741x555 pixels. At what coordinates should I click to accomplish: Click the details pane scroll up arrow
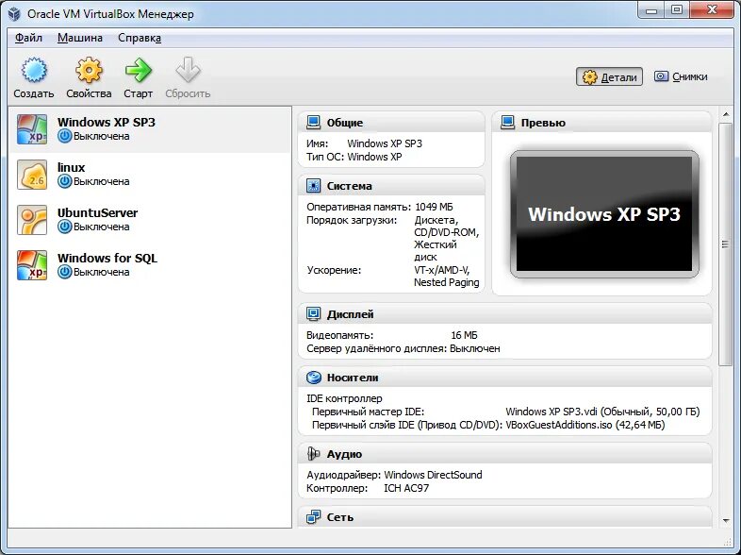[x=726, y=114]
